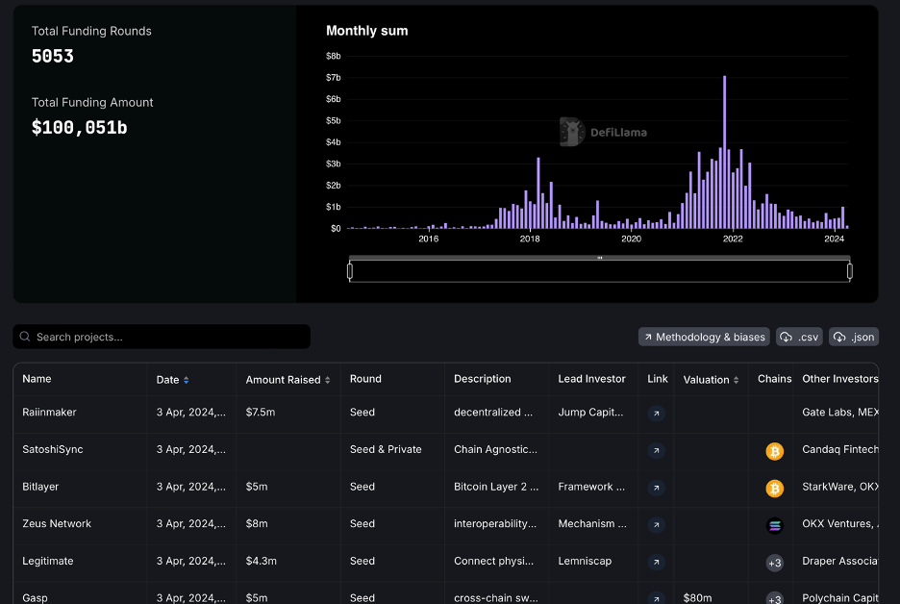Download the funding data as .json

(854, 337)
